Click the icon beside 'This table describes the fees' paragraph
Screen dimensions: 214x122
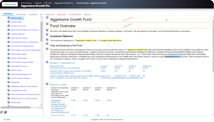47,49
